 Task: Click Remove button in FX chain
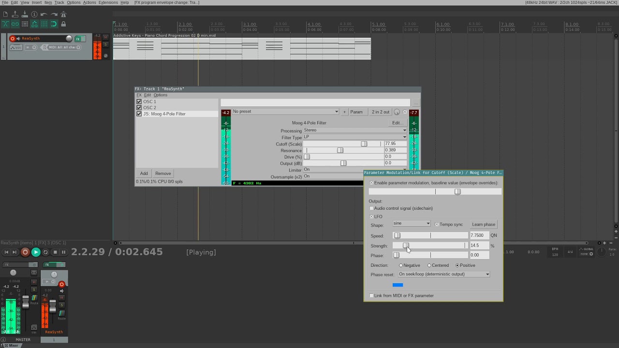(163, 174)
